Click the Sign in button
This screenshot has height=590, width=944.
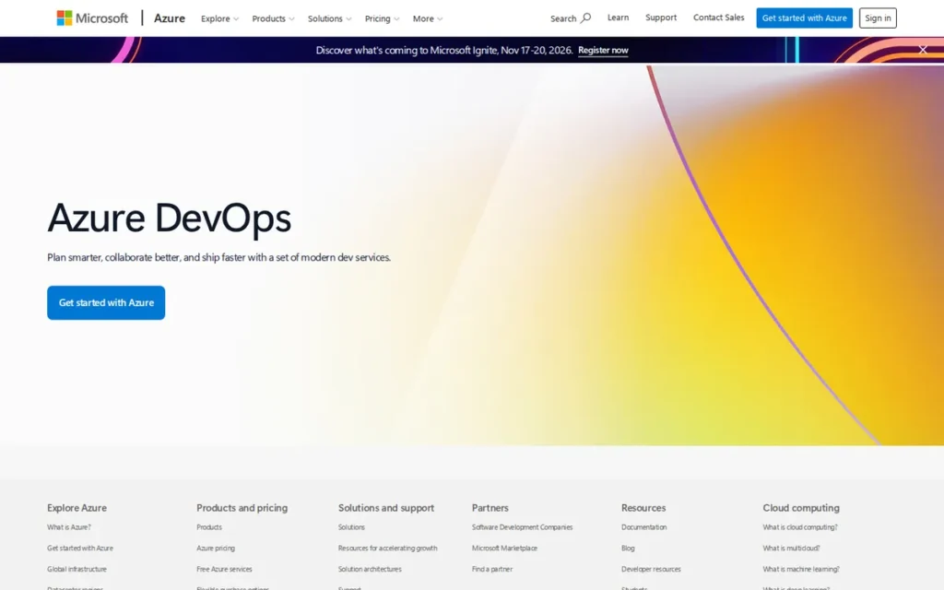pyautogui.click(x=878, y=18)
